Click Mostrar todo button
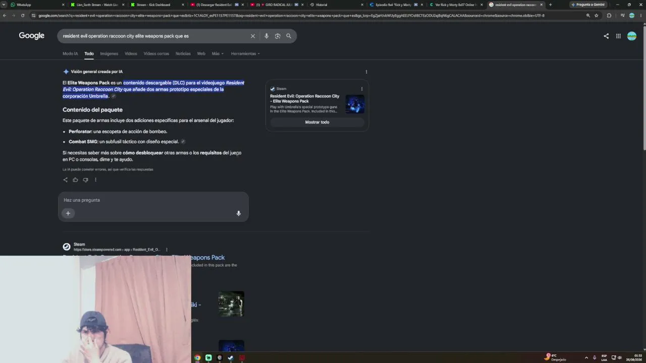 317,122
